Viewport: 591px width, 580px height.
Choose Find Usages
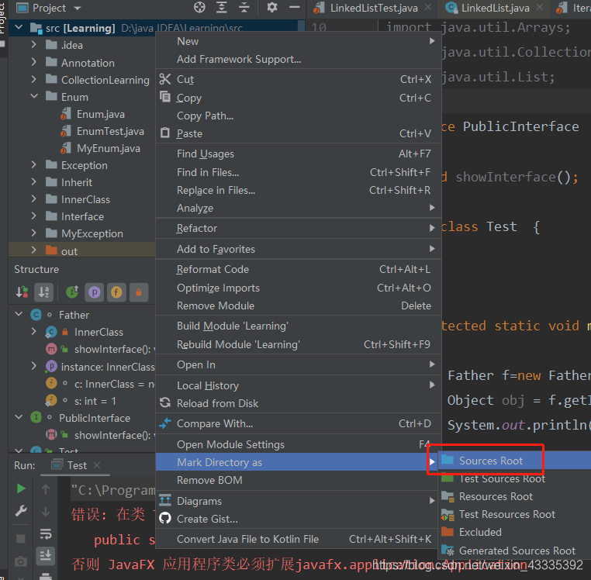coord(298,154)
